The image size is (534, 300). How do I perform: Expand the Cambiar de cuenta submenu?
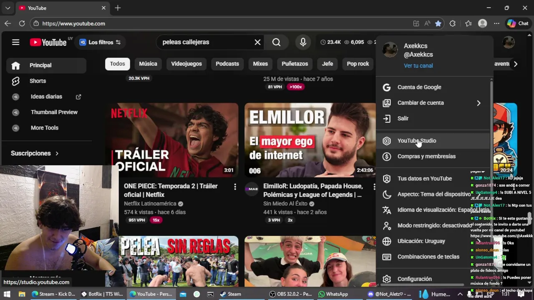click(x=433, y=103)
